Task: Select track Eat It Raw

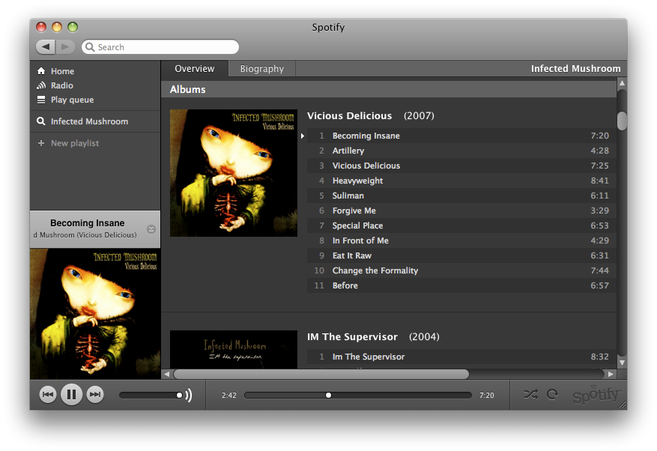Action: tap(461, 255)
